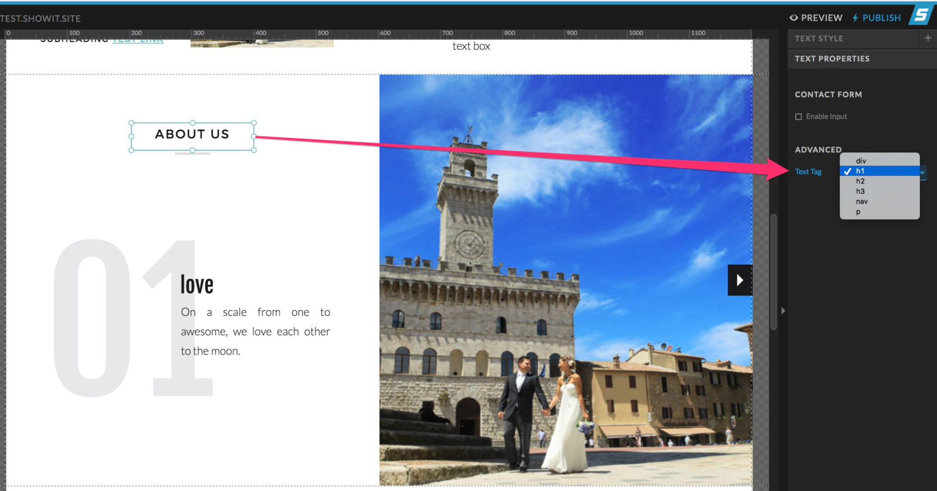937x491 pixels.
Task: Pick h3 in the Text Tag dropdown
Action: [x=860, y=191]
